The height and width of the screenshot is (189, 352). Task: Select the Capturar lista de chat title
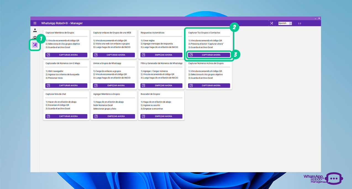coord(56,94)
